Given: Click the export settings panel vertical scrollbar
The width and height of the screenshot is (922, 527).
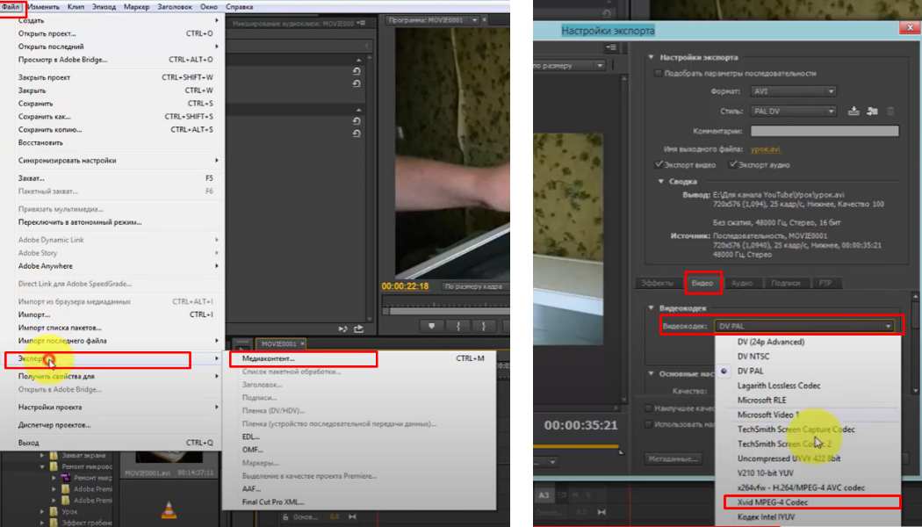Looking at the screenshot, I should [x=916, y=343].
